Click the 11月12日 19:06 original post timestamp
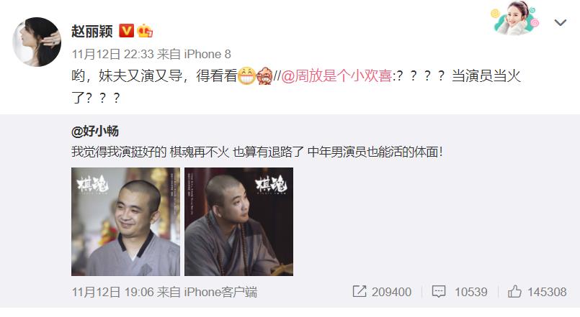Viewport: 580px width, 317px height. click(x=113, y=292)
